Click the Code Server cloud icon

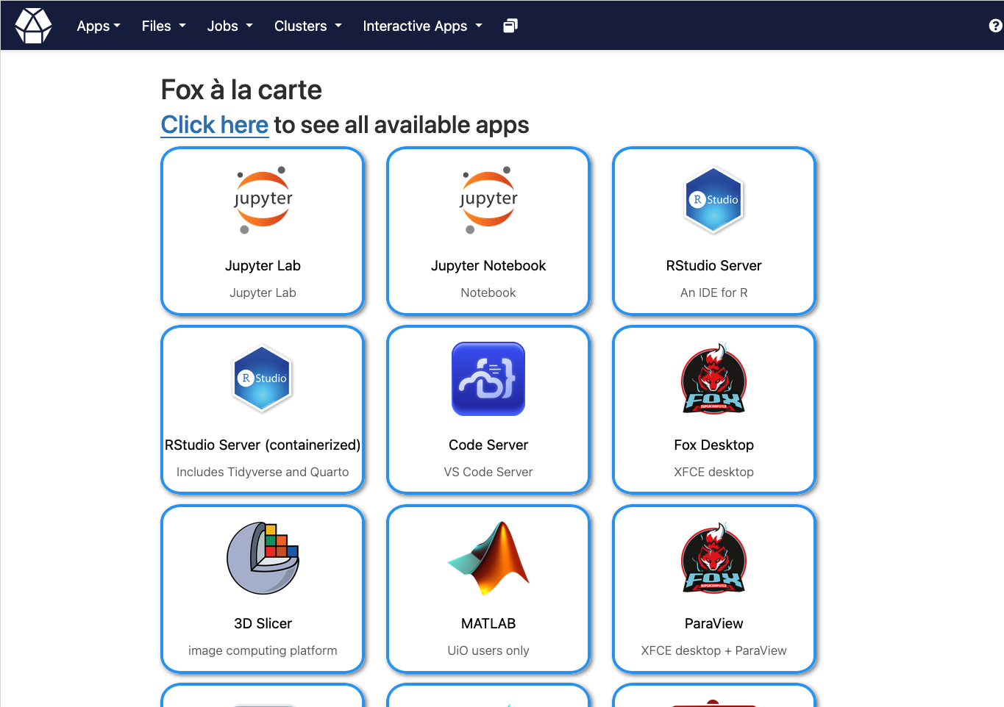(488, 378)
